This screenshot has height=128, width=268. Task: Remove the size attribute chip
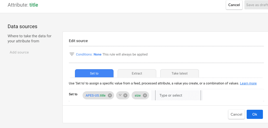tap(145, 96)
